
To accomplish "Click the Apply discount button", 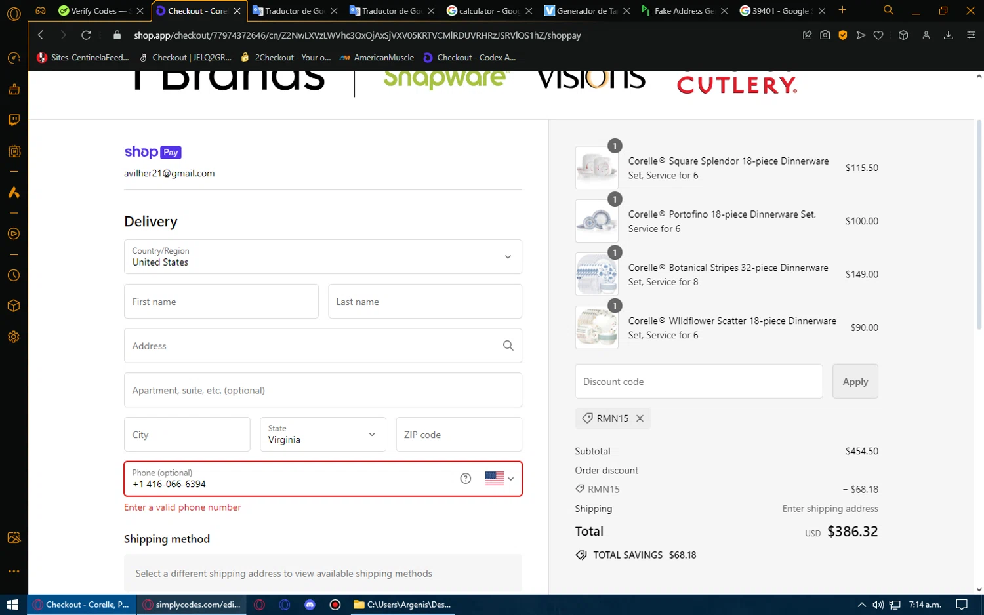I will (x=855, y=381).
